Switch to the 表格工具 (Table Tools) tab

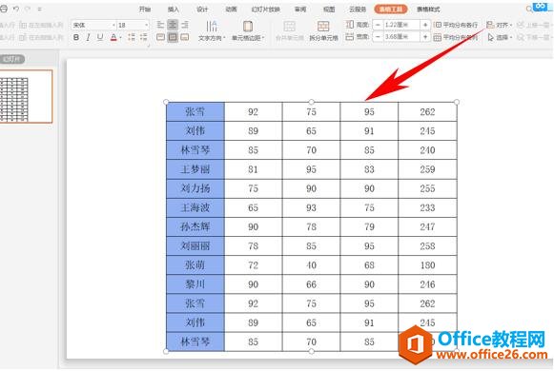coord(391,10)
